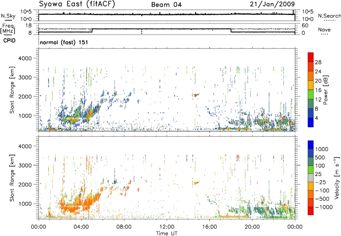Click the 'N.Sky' legend label

pos(8,16)
